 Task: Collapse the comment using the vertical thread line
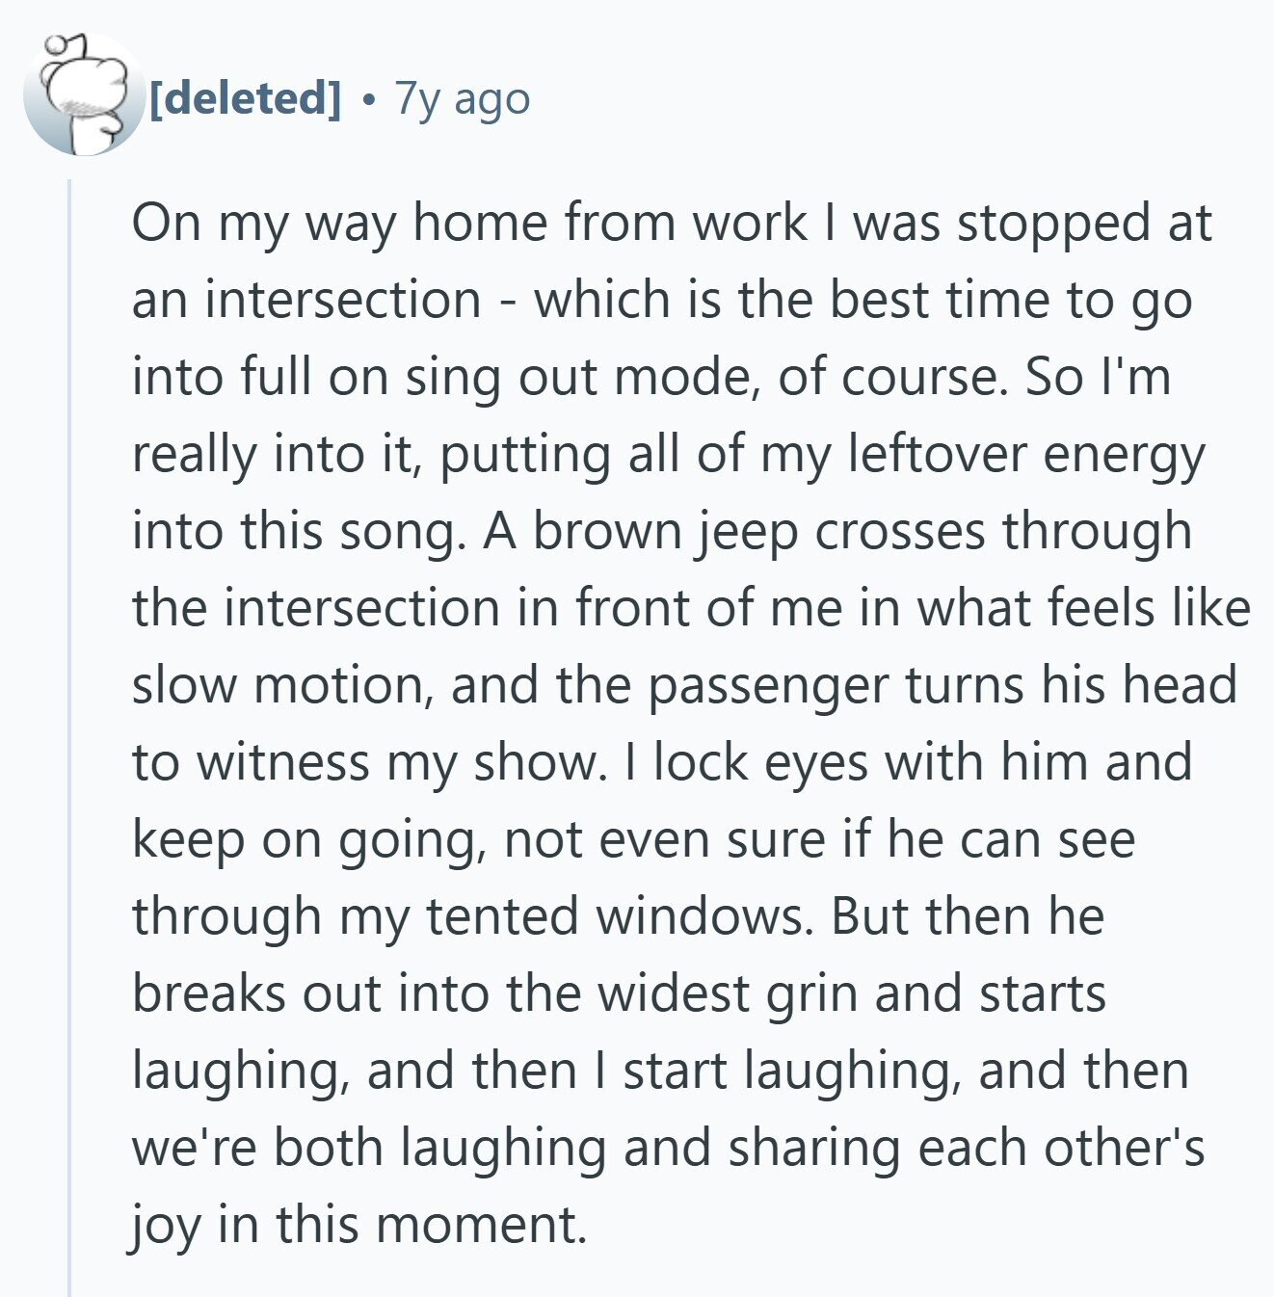click(69, 737)
